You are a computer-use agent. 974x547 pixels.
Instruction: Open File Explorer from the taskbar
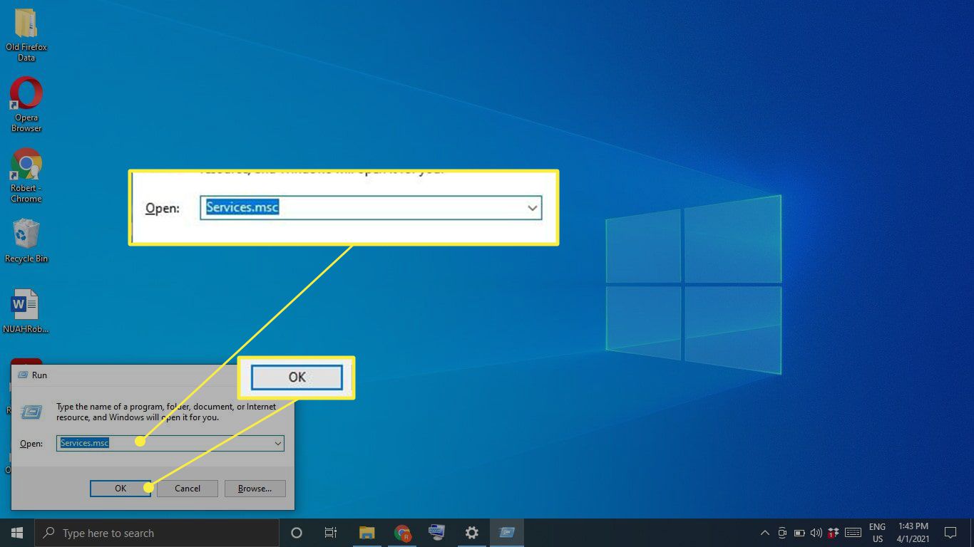(366, 533)
